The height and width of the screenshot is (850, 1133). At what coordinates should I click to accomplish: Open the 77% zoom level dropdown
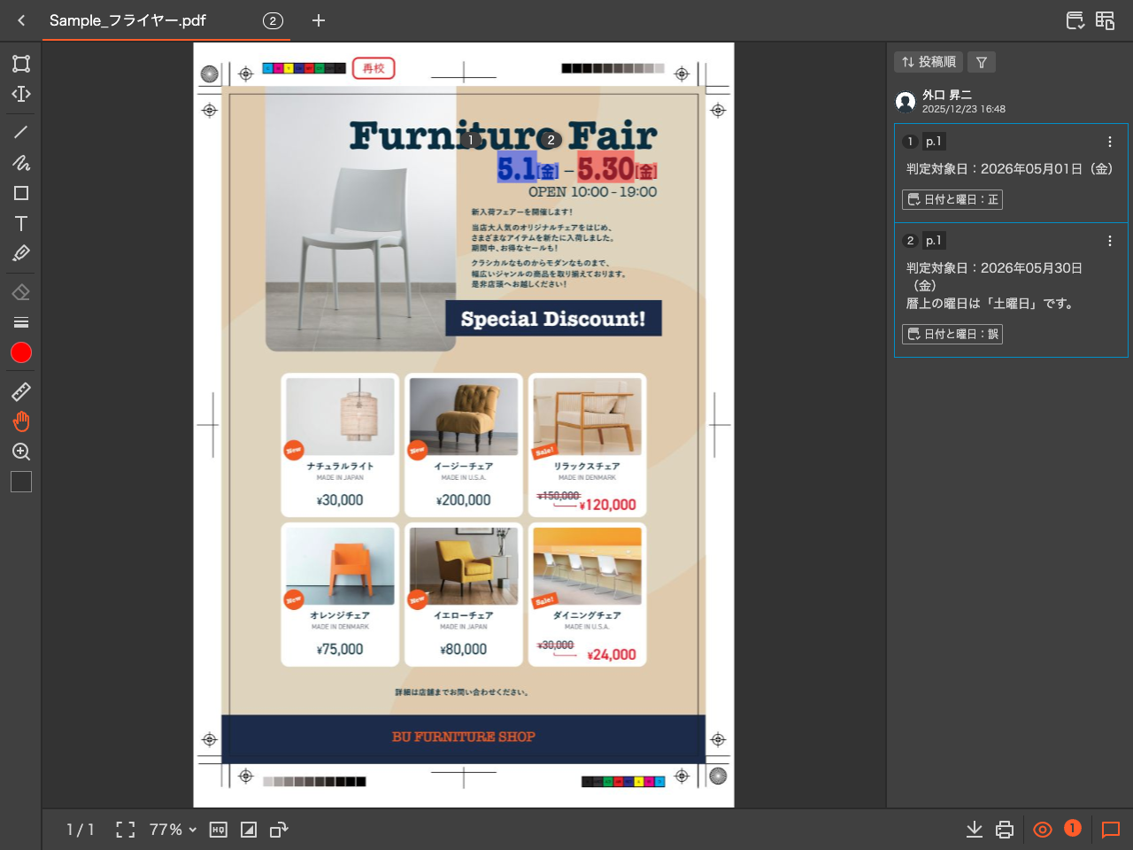(173, 830)
